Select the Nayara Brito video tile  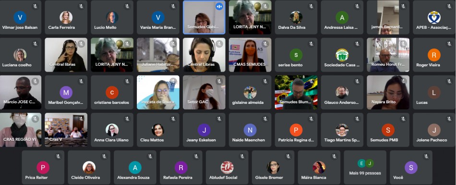[x=388, y=92]
